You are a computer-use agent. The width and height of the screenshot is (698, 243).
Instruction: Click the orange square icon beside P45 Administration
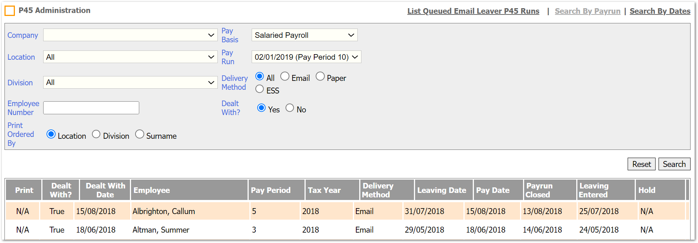[x=10, y=11]
